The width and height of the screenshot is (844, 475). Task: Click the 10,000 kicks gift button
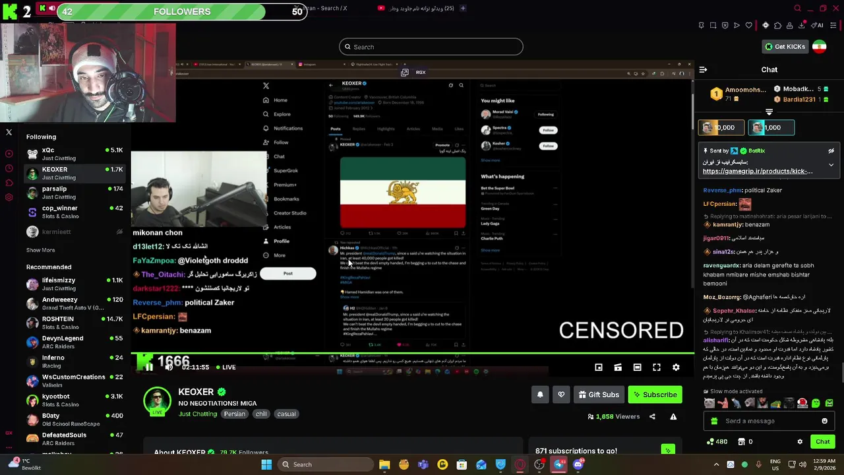[x=720, y=128]
